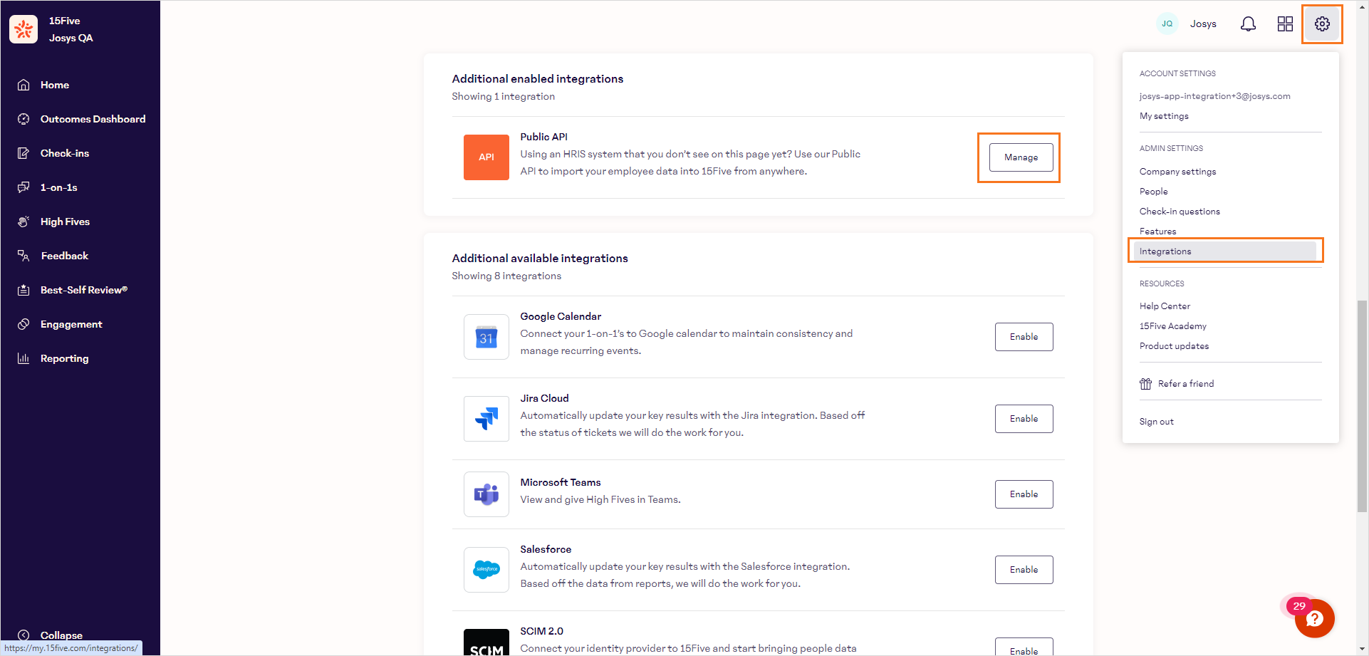Click the SCIM logo tile
Image resolution: width=1369 pixels, height=656 pixels.
(x=486, y=642)
